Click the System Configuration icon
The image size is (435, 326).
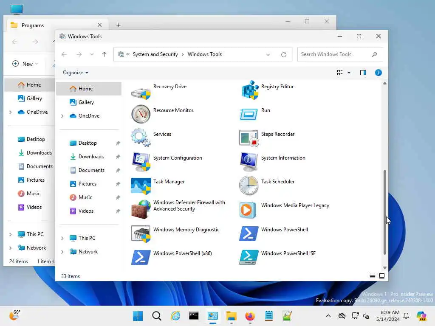click(x=141, y=162)
